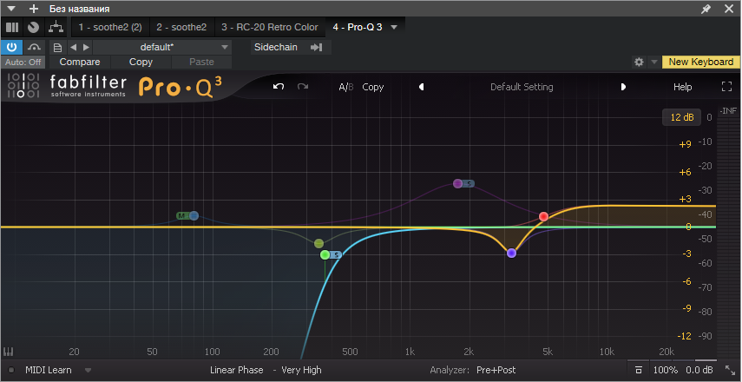Viewport: 742px width, 382px height.
Task: Open the gear settings icon
Action: pos(639,62)
